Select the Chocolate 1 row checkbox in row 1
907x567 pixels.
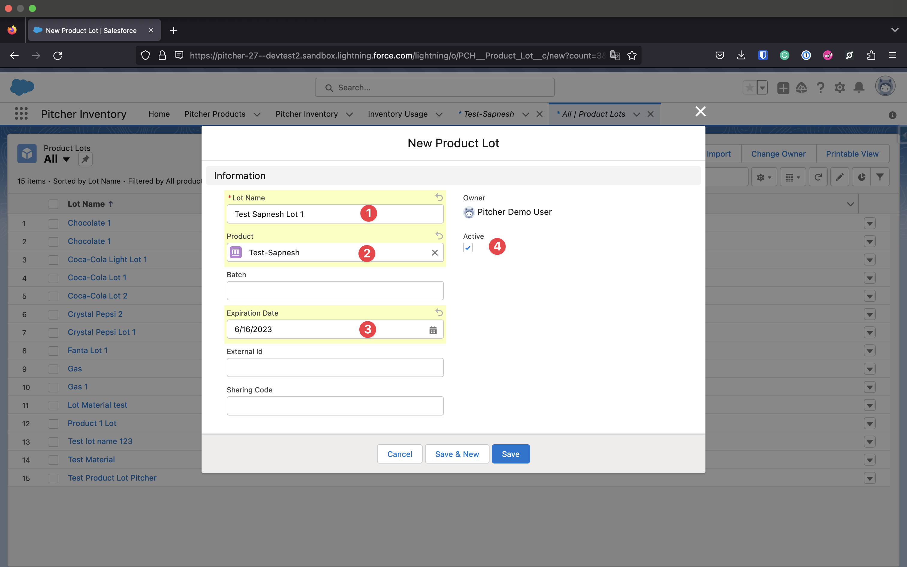(x=53, y=223)
